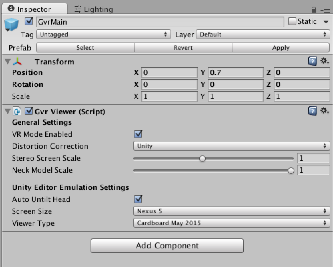This screenshot has height=267, width=333.
Task: Click the Neck Model Scale value field
Action: tap(313, 170)
